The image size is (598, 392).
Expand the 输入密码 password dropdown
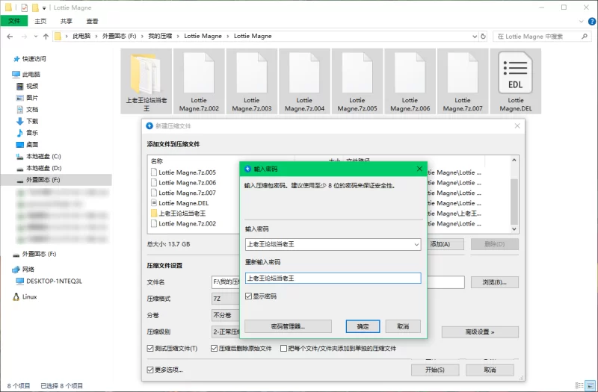tap(416, 244)
